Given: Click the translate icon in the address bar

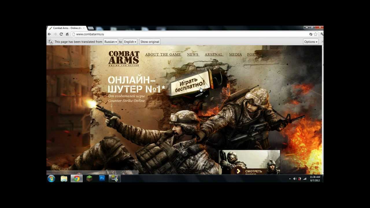Looking at the screenshot, I should 311,34.
